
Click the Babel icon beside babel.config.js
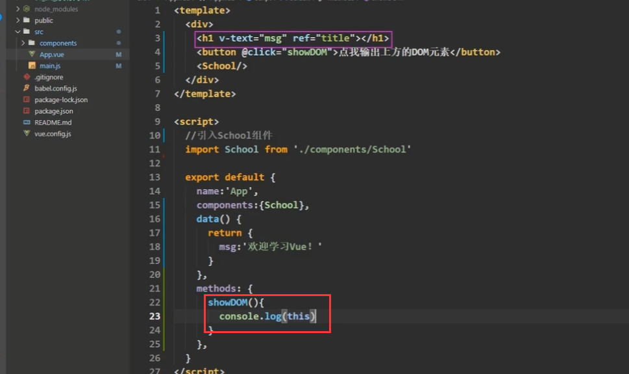click(x=27, y=88)
